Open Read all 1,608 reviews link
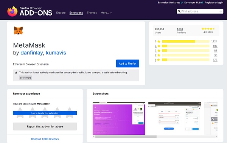 coord(45,139)
